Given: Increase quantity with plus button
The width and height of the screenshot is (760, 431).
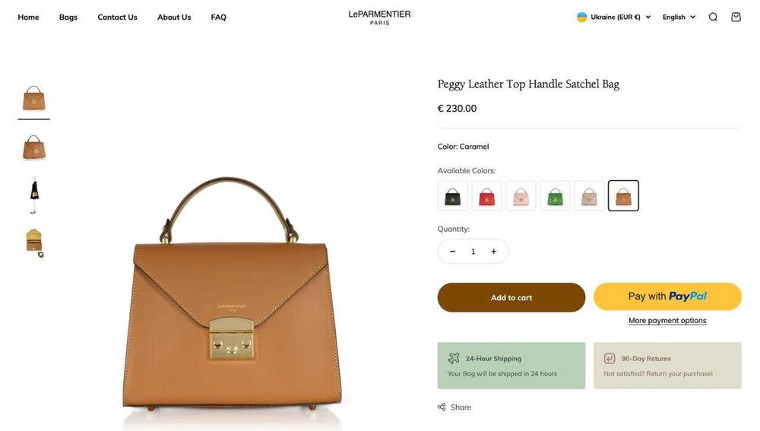Looking at the screenshot, I should 493,251.
